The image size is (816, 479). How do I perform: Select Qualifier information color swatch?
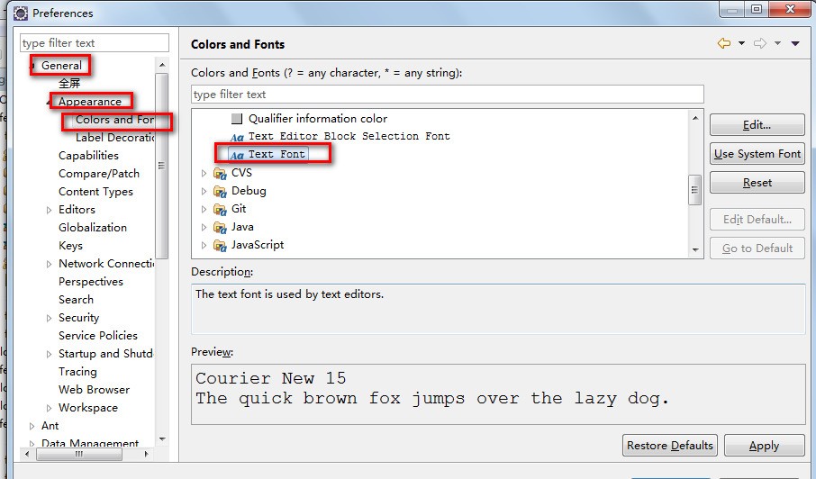coord(237,119)
